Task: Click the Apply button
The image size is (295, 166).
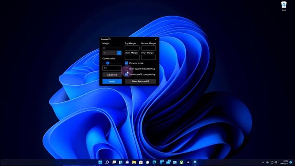Action: click(112, 81)
